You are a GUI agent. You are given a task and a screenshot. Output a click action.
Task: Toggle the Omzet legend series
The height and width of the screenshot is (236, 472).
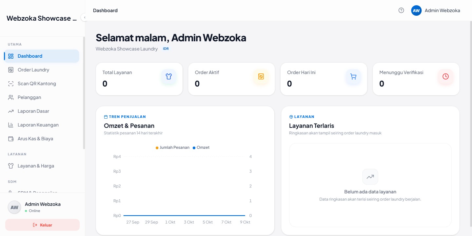[x=201, y=147]
